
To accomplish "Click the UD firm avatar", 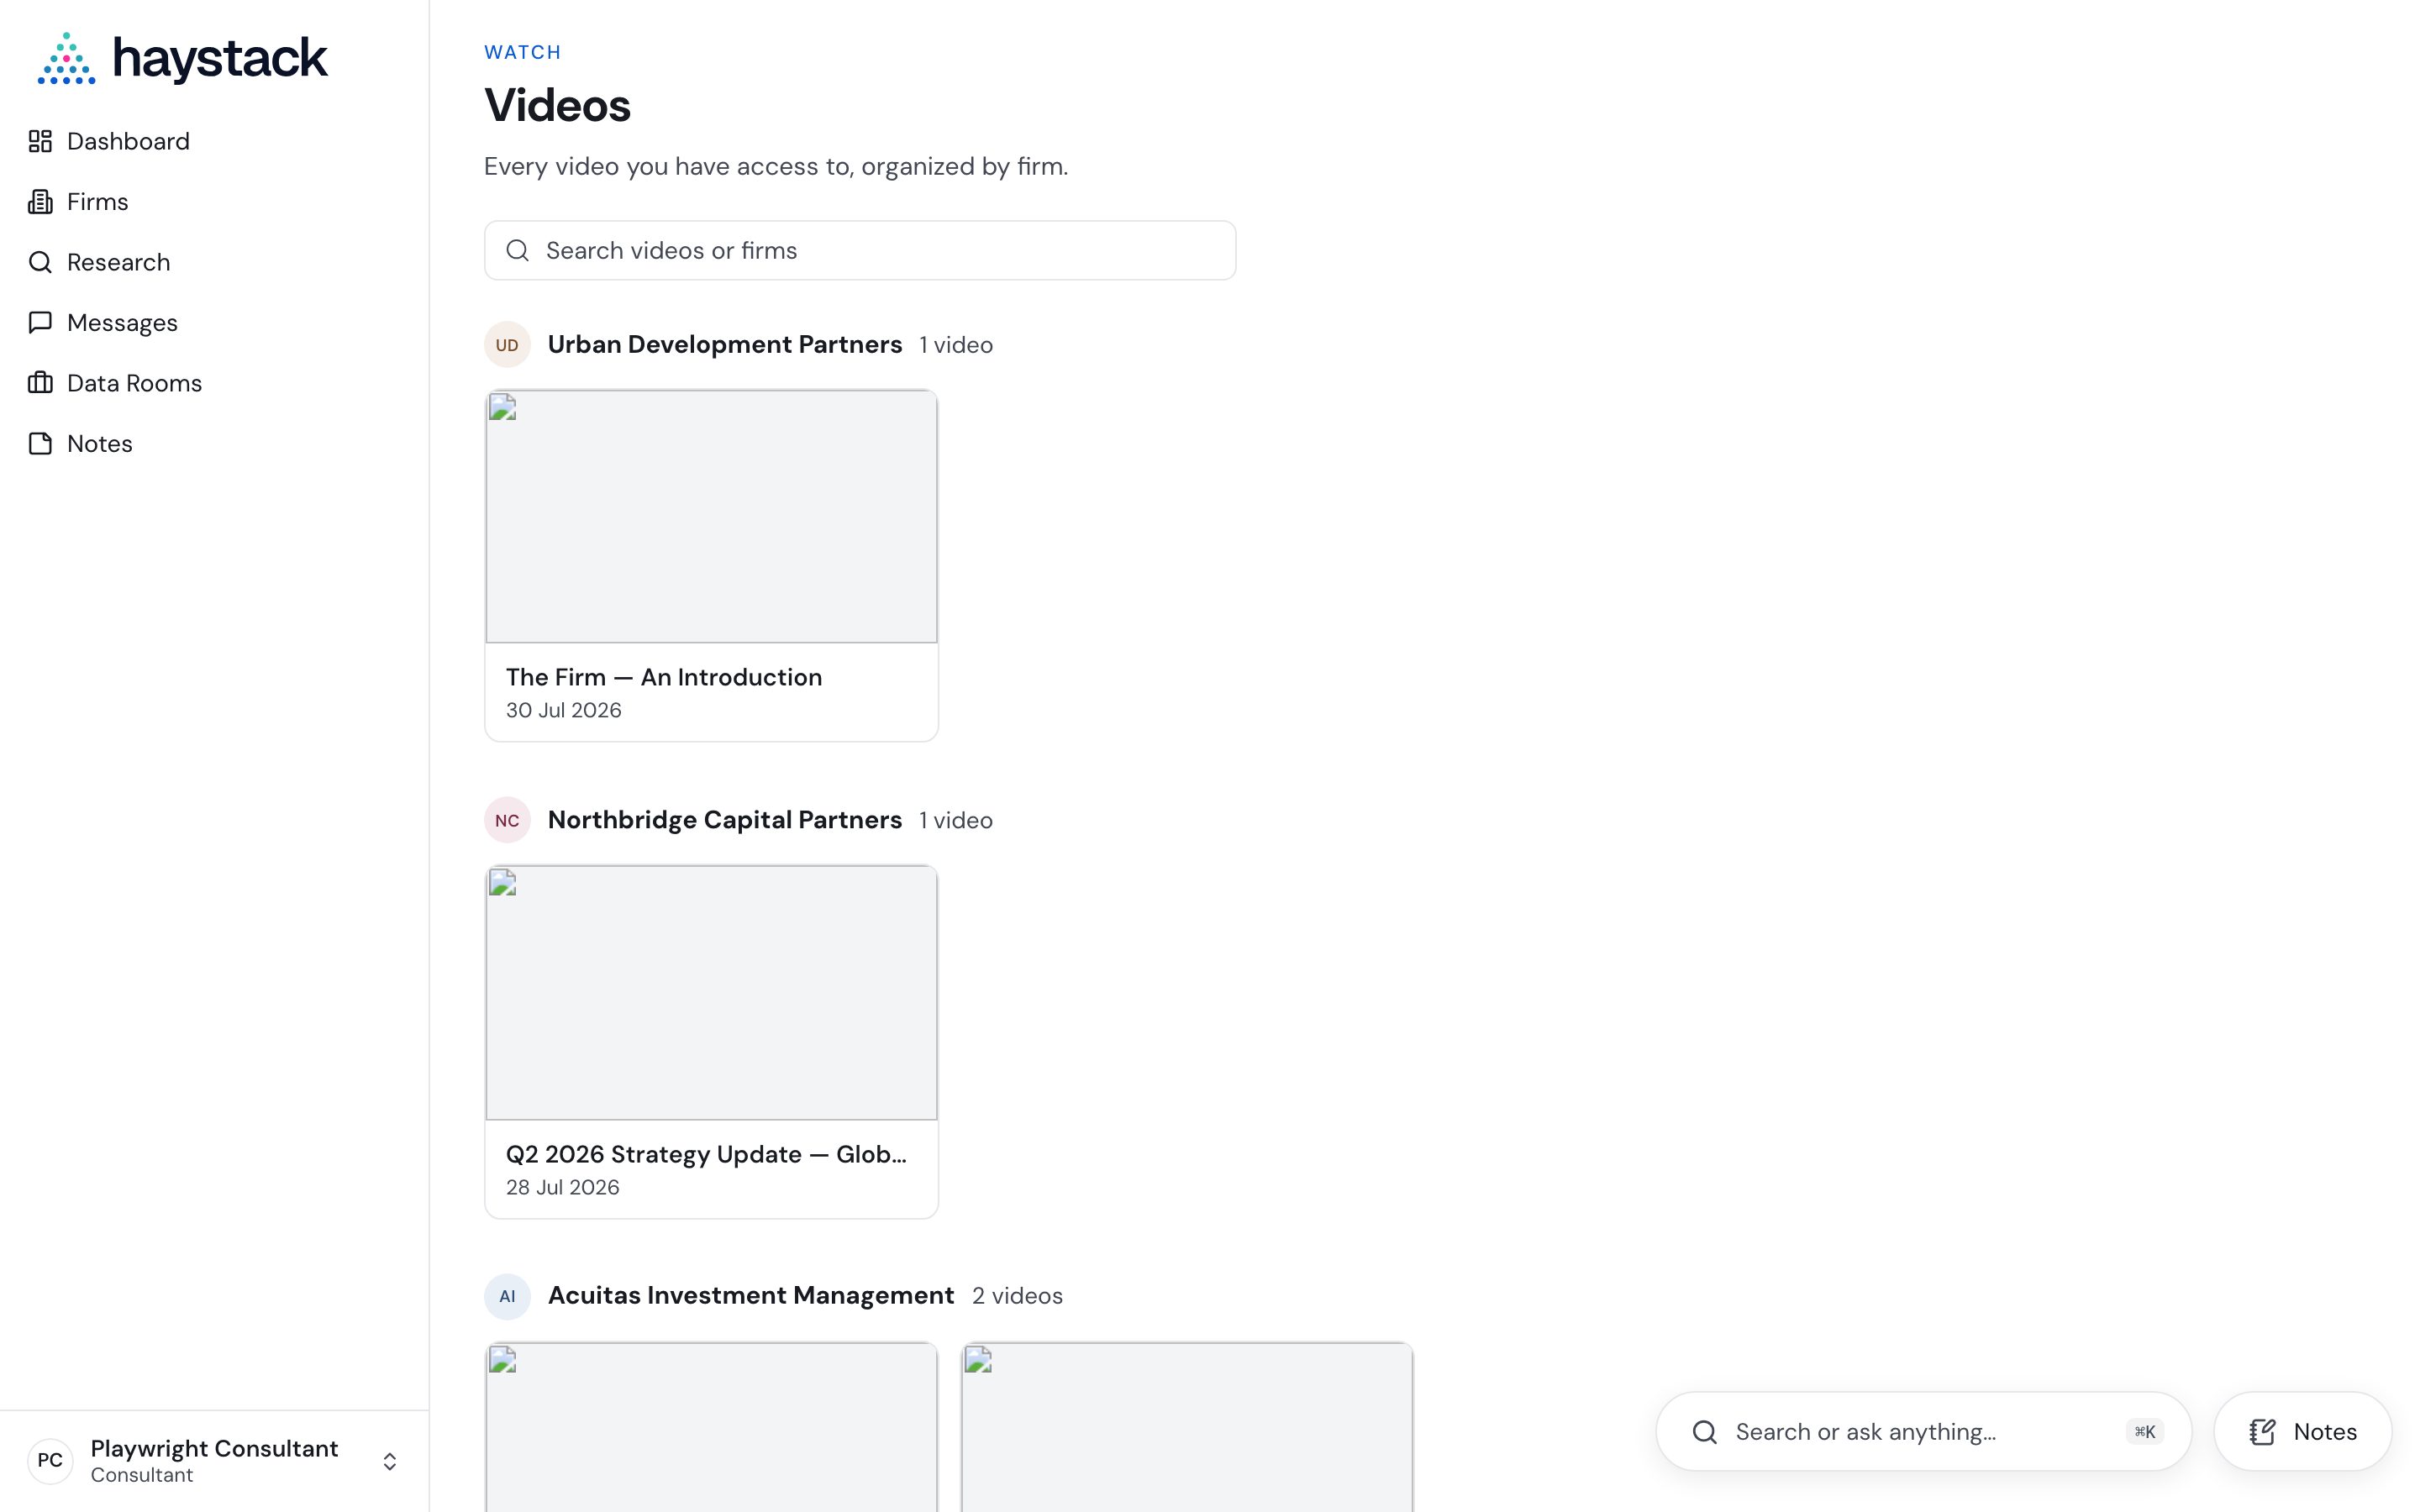I will (x=507, y=344).
